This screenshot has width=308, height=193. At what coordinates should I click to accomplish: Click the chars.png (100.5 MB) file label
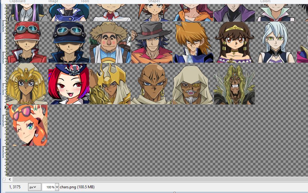[77, 187]
